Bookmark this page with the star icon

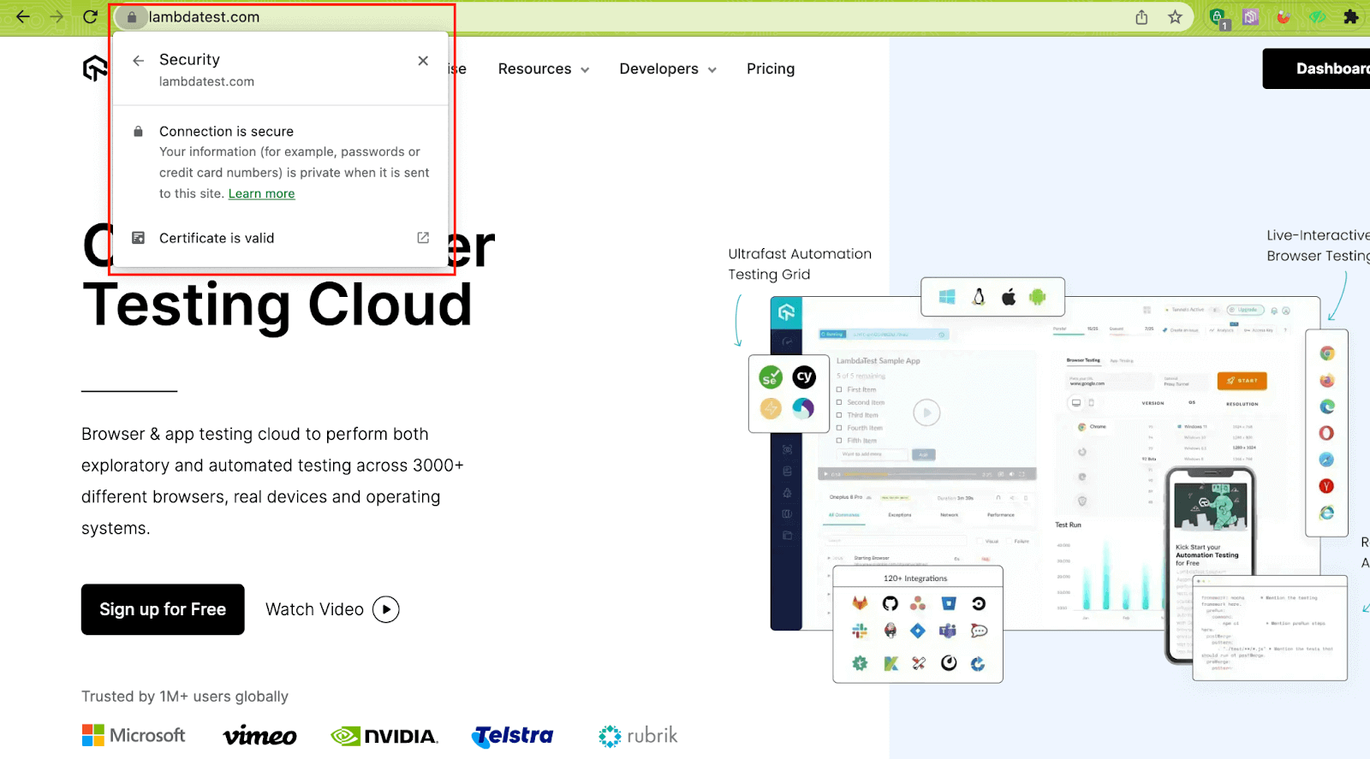click(1175, 17)
